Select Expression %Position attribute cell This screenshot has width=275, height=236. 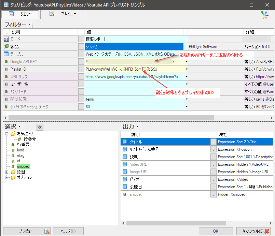245,149
